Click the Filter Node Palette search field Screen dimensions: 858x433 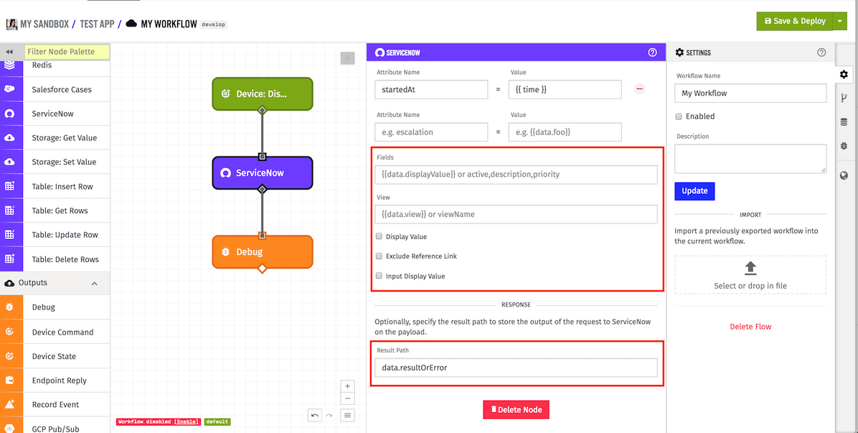point(67,52)
